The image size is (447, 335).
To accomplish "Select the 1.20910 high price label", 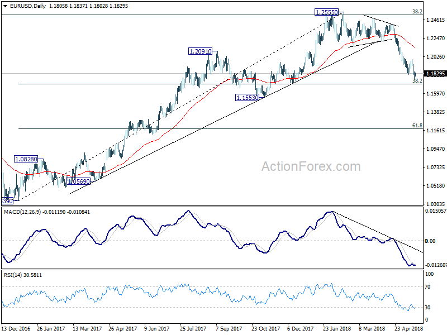I will coord(201,51).
